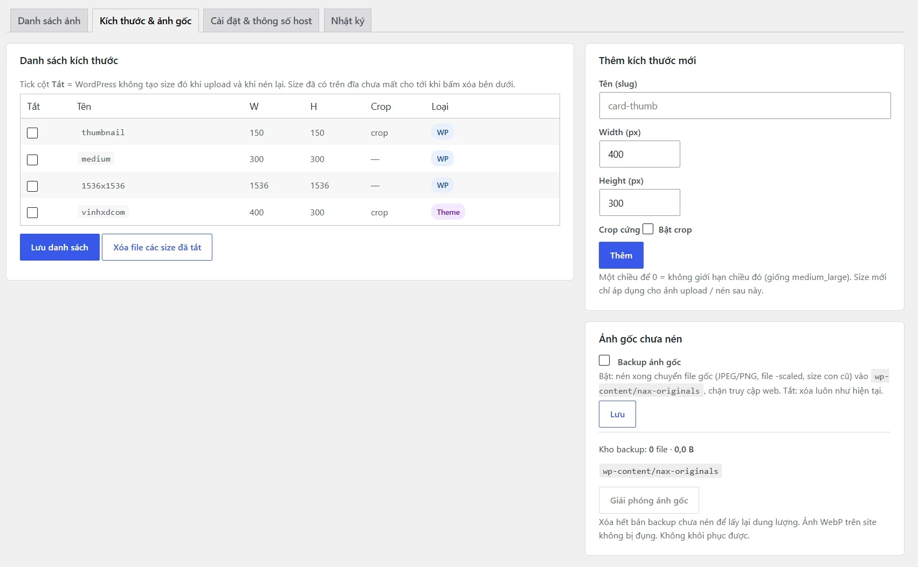The height and width of the screenshot is (567, 918).
Task: Click the Thêm kích thước mới heading
Action: tap(647, 60)
